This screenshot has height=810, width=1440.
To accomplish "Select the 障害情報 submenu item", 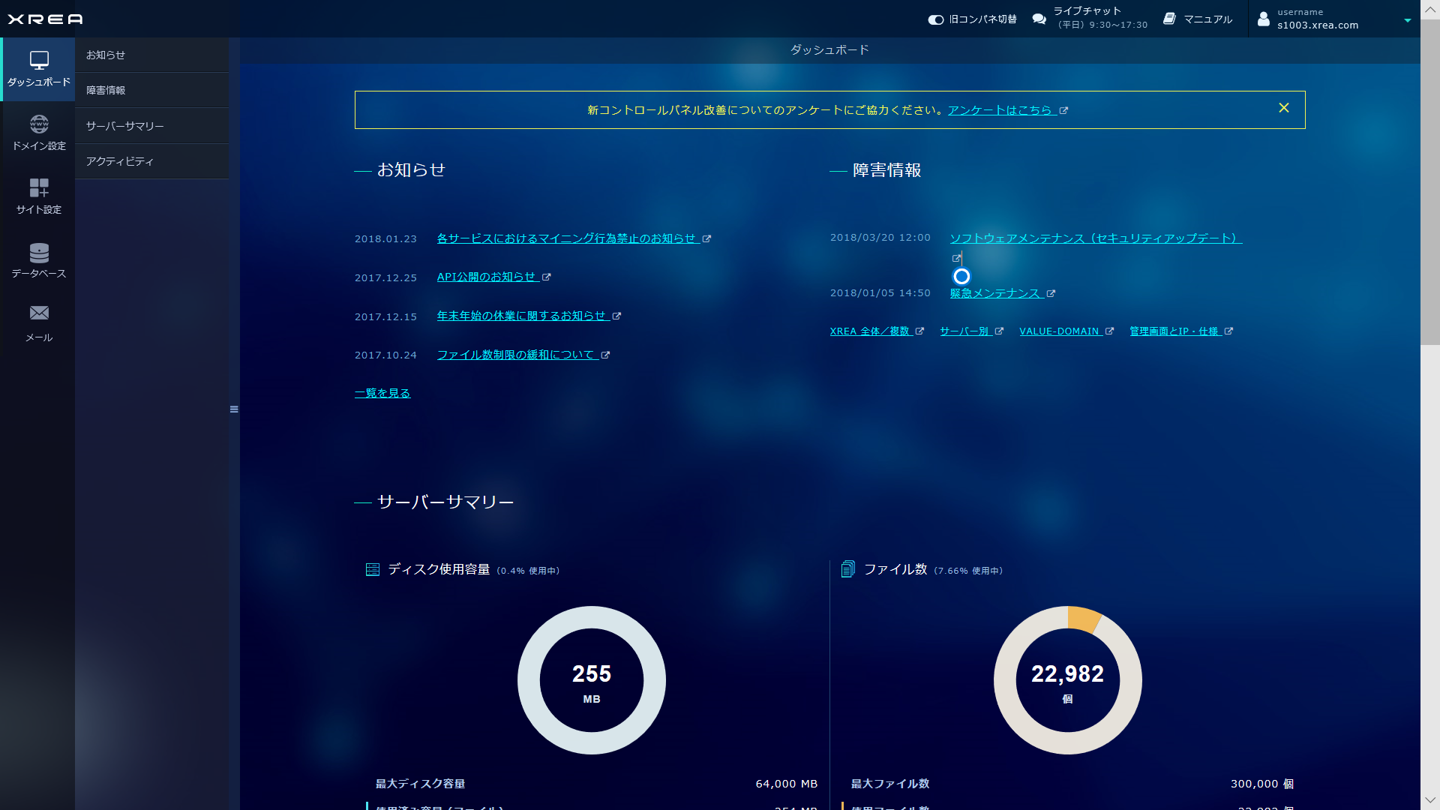I will tap(106, 90).
